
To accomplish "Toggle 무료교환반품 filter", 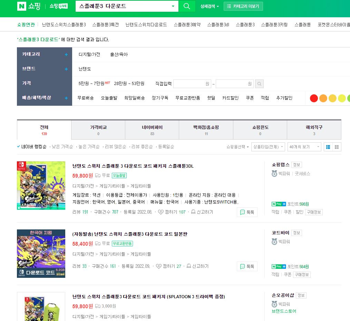I will [188, 98].
